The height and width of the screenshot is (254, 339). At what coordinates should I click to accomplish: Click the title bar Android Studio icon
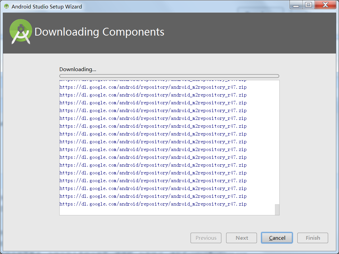[x=6, y=6]
